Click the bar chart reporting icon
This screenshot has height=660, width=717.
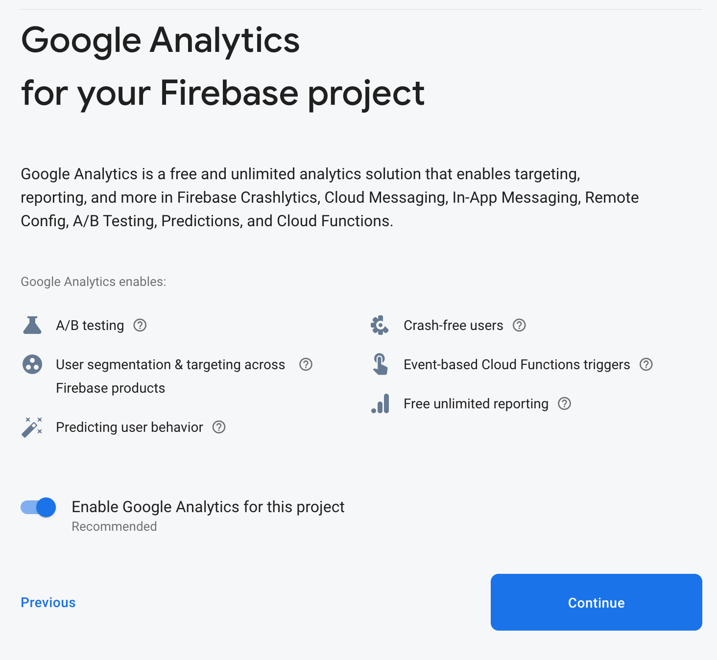tap(380, 403)
